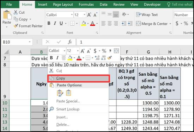Switch to the Insert tab
194x132 pixels.
coord(43,5)
